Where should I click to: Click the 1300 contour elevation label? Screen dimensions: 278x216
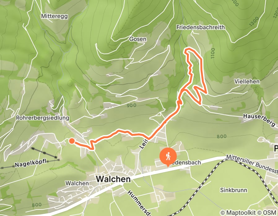point(254,21)
